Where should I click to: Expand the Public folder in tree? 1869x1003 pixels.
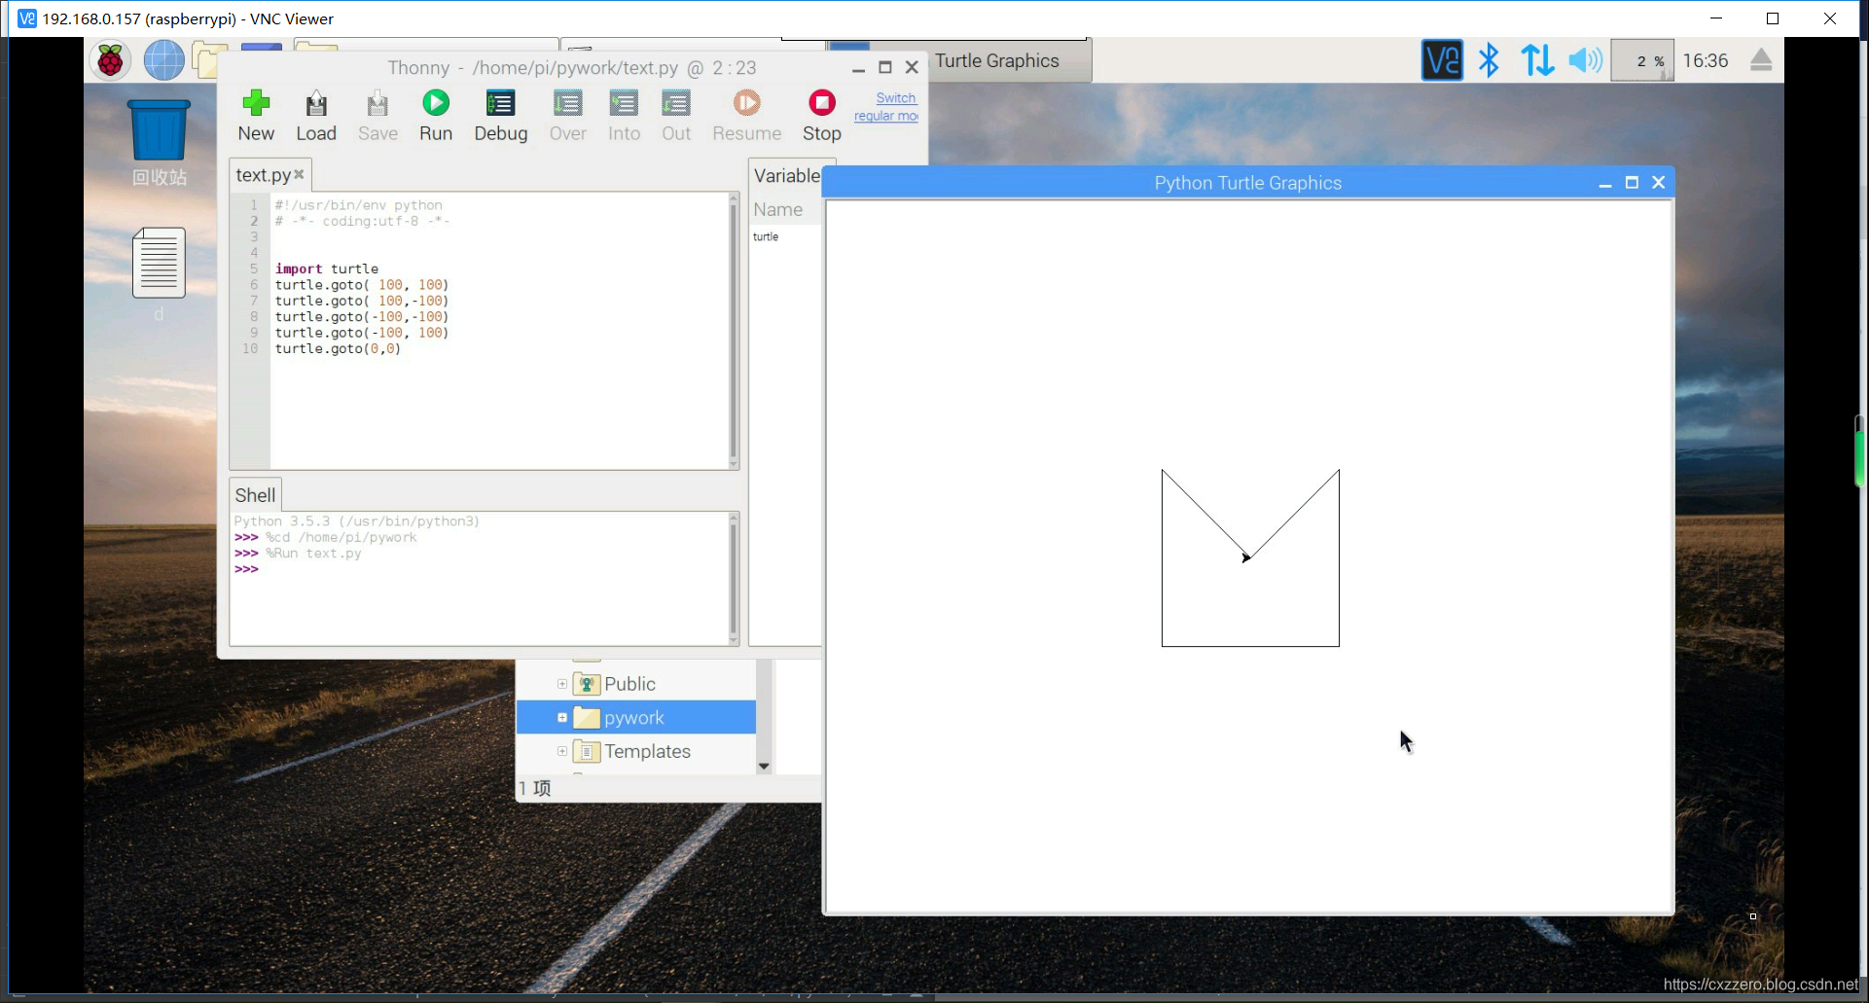click(561, 684)
